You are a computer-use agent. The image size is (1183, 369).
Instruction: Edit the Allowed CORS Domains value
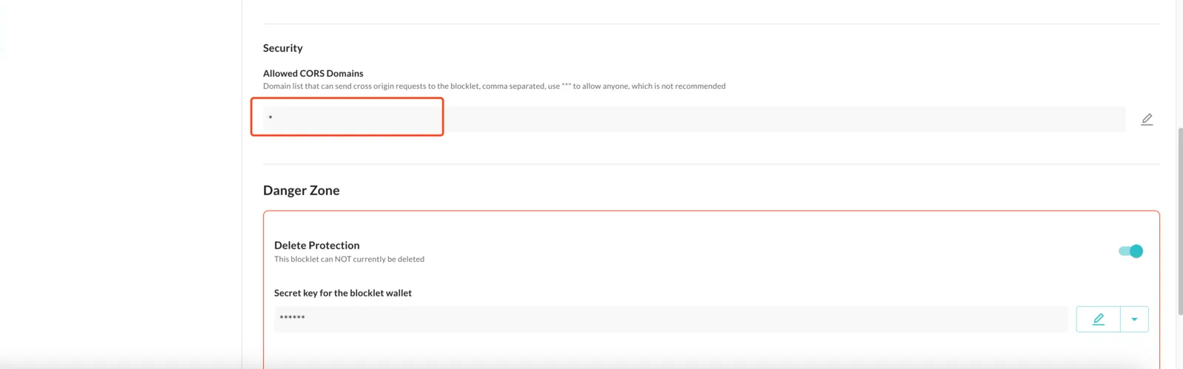(1147, 119)
